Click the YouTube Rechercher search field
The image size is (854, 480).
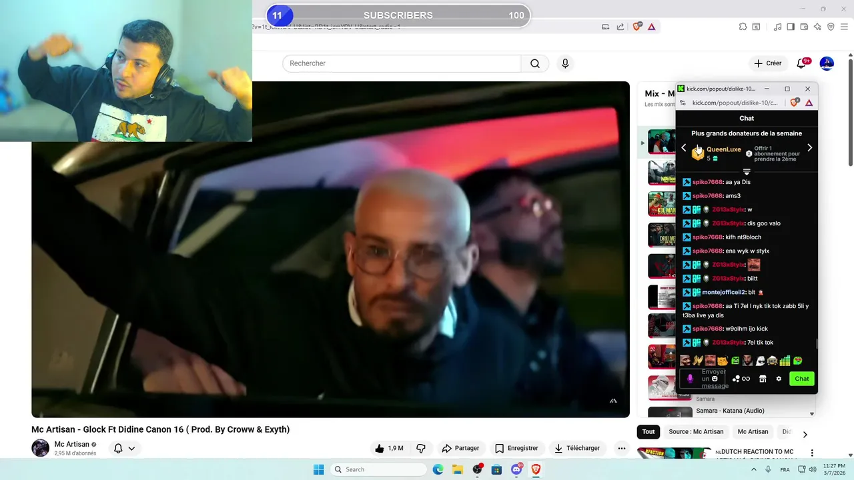[x=402, y=63]
